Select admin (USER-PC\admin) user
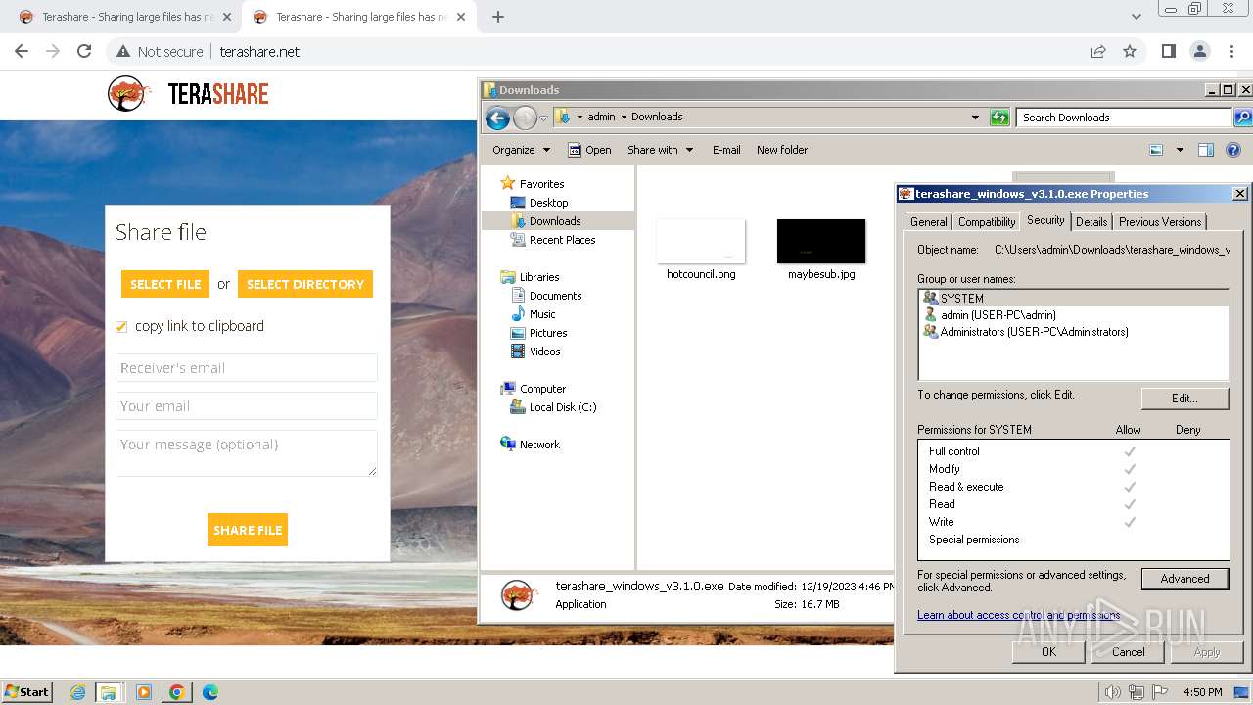 click(1074, 315)
